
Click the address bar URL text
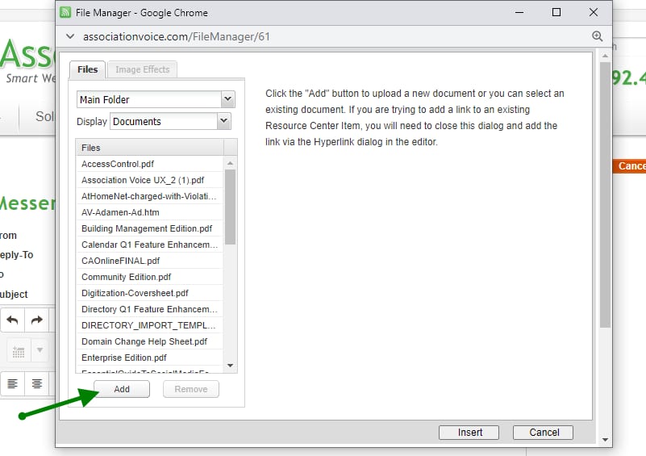(177, 36)
